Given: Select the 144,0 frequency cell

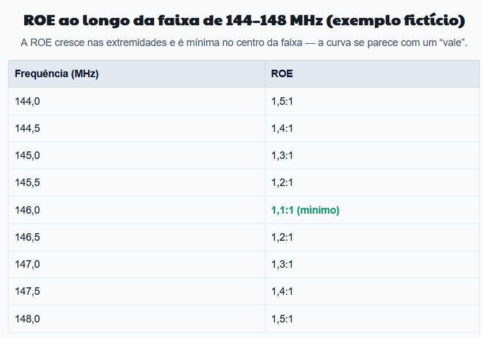Looking at the screenshot, I should pyautogui.click(x=28, y=101).
